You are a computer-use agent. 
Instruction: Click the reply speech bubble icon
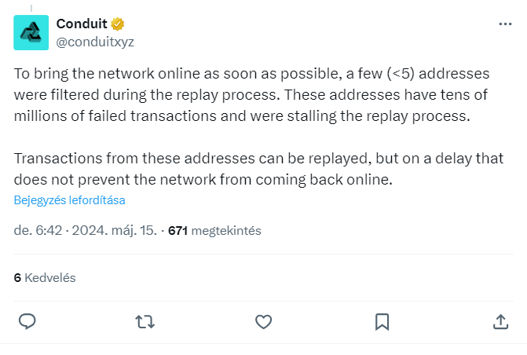tap(27, 321)
